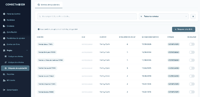Click the Pendientes de aprobar clock icon

tap(4, 38)
